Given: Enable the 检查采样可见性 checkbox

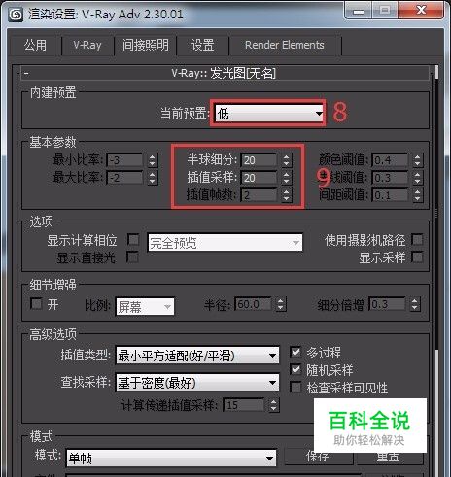Looking at the screenshot, I should (295, 388).
